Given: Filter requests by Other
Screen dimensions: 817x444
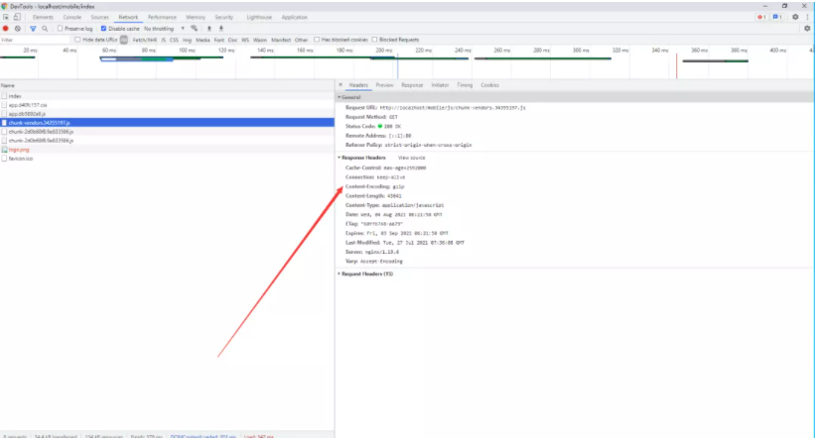Looking at the screenshot, I should coord(301,40).
